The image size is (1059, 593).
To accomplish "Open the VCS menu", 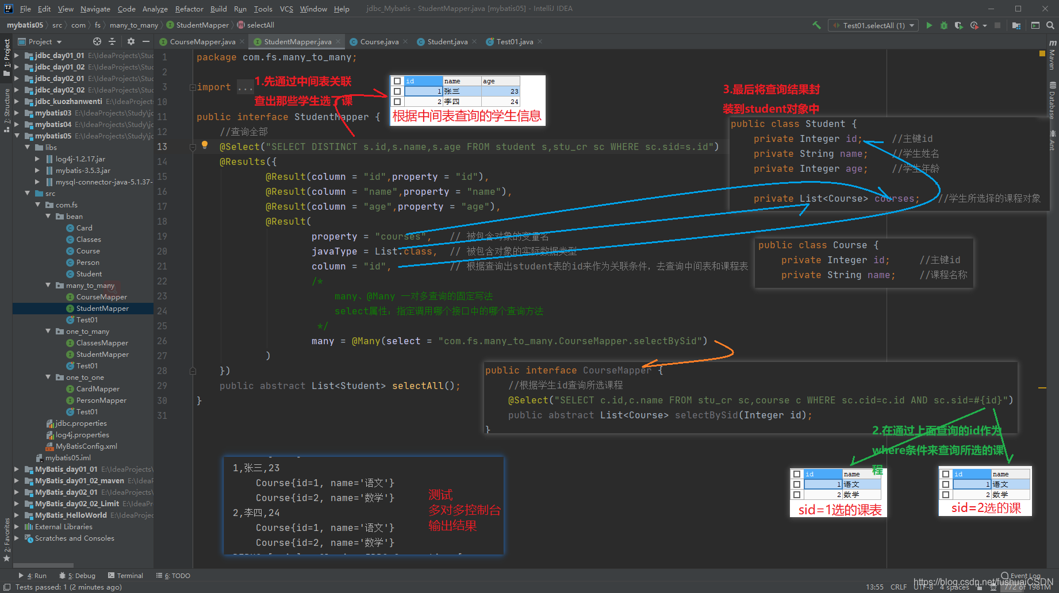I will pyautogui.click(x=286, y=9).
